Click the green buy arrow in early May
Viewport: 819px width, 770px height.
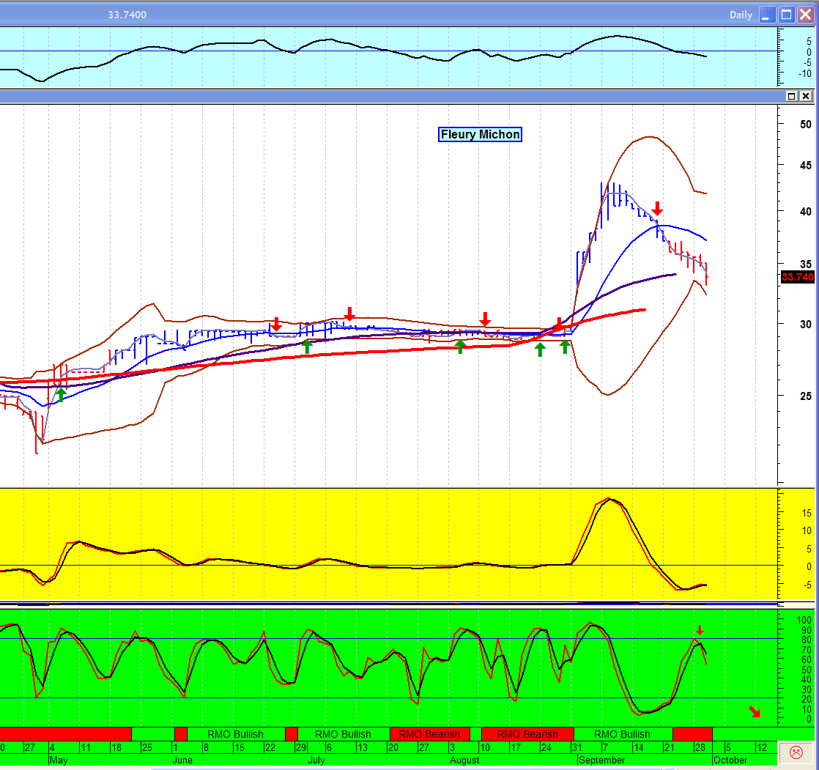(61, 394)
